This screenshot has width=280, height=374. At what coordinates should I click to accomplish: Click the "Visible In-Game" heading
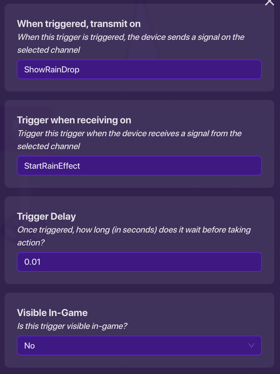[x=52, y=313]
